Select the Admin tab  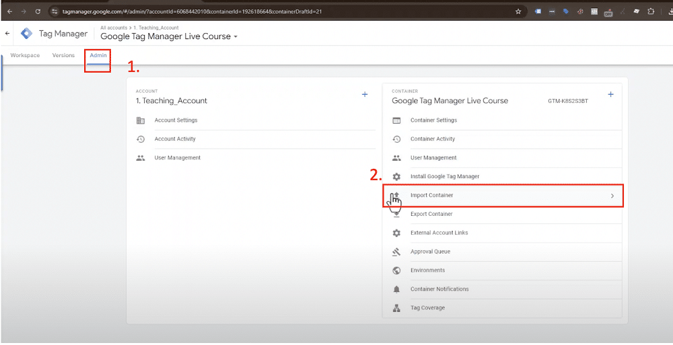[x=98, y=55]
